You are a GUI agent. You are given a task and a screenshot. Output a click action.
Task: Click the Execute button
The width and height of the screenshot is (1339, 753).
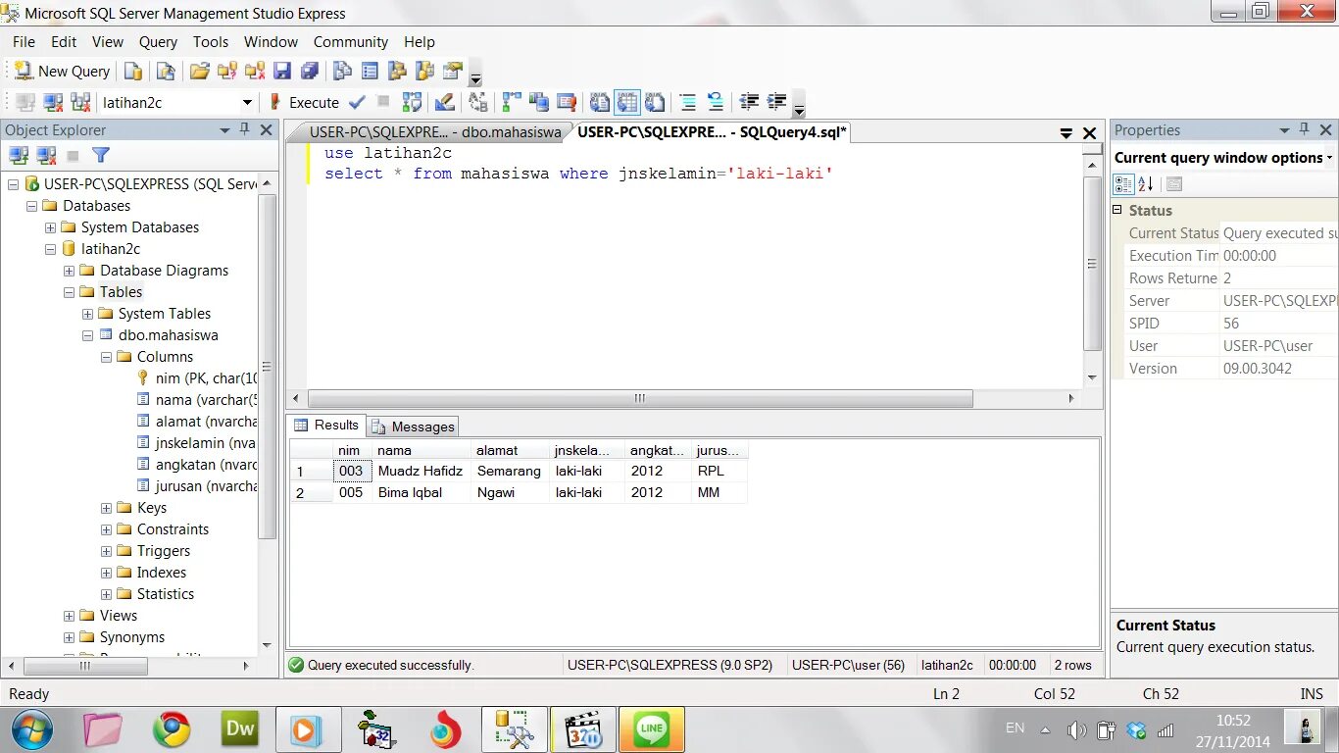303,102
